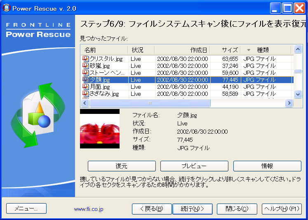Click the 夕顔.jpg preview thumbnail

click(100, 129)
